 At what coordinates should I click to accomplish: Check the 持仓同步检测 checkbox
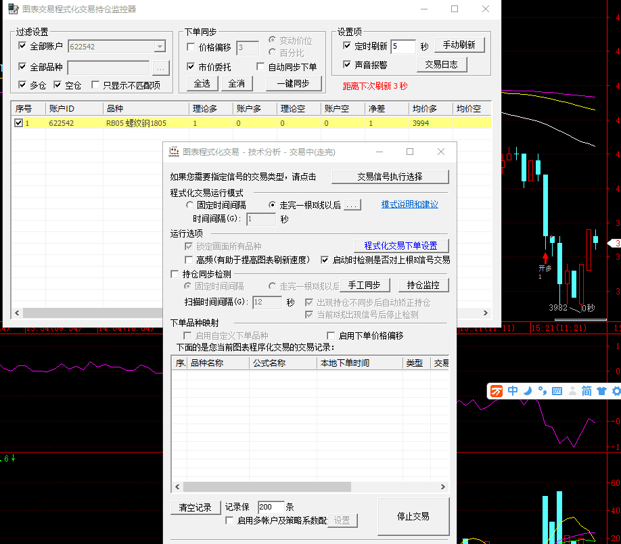(x=175, y=274)
